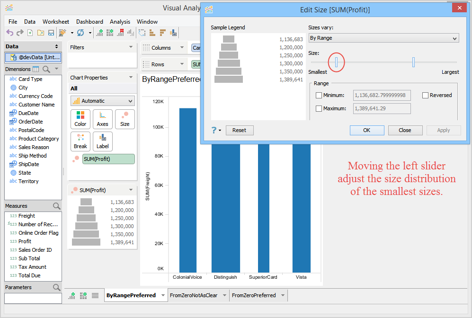Viewport: 472px width, 318px height.
Task: Open the Break chart property
Action: click(x=80, y=141)
